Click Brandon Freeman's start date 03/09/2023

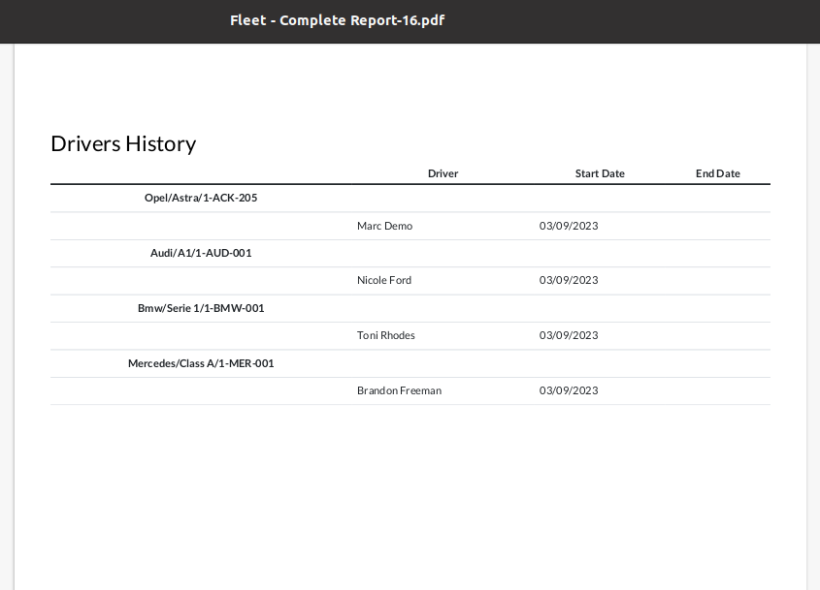coord(569,390)
